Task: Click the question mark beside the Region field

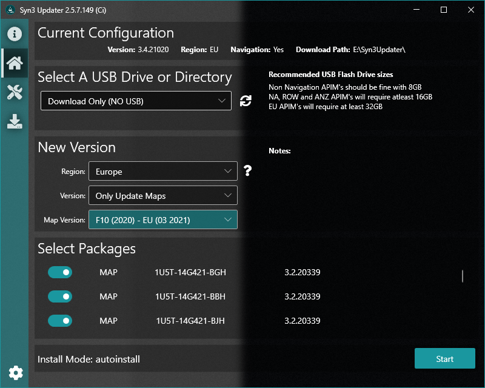Action: (247, 171)
